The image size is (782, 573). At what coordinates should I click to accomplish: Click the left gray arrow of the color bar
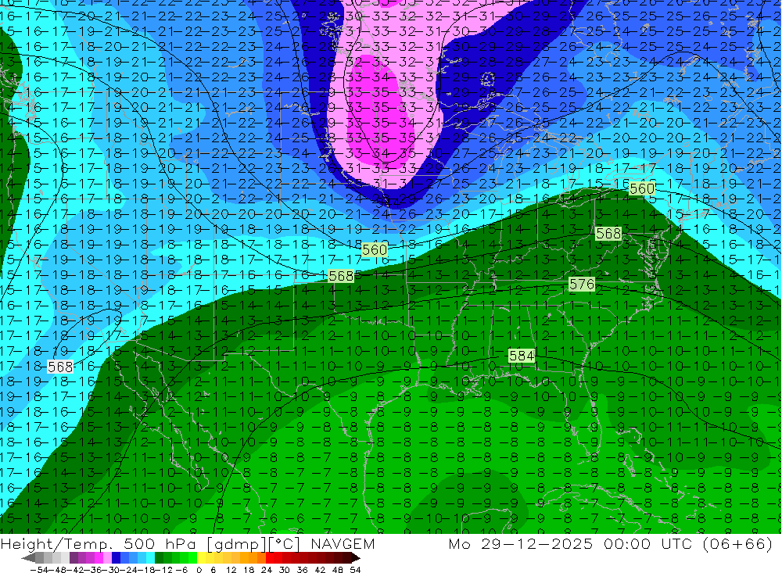tap(28, 557)
